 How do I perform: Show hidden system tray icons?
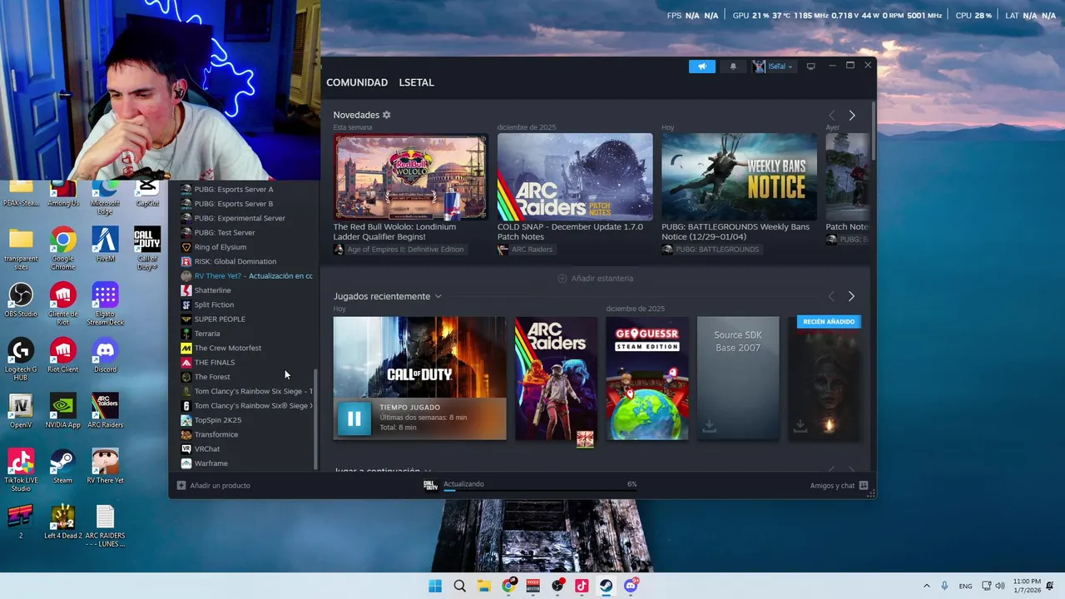tap(926, 586)
